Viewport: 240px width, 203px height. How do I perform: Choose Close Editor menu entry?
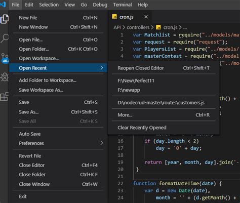click(x=58, y=165)
